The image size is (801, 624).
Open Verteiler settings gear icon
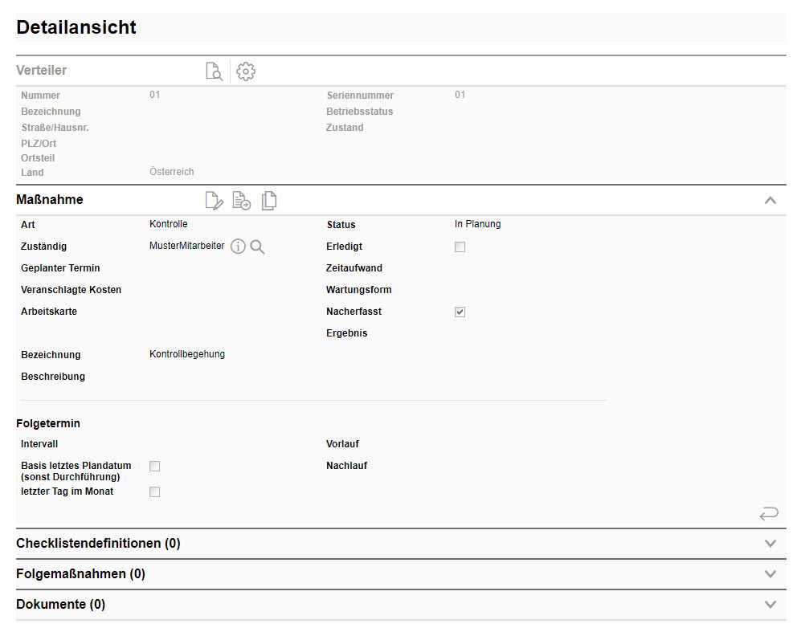[246, 71]
